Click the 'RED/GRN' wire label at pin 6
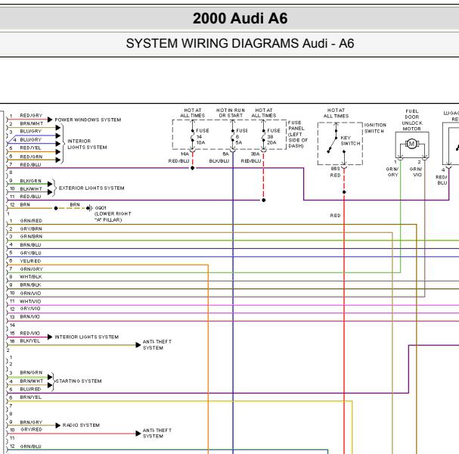Image resolution: width=459 pixels, height=454 pixels. coord(31,157)
